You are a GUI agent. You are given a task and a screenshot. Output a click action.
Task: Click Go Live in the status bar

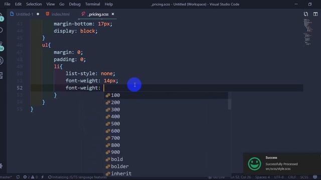[x=216, y=177]
